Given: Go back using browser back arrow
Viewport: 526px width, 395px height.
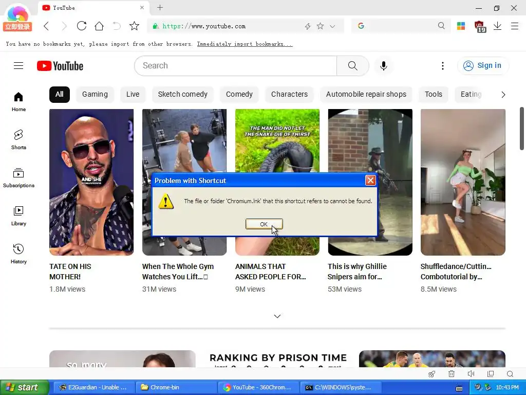Looking at the screenshot, I should pos(46,26).
